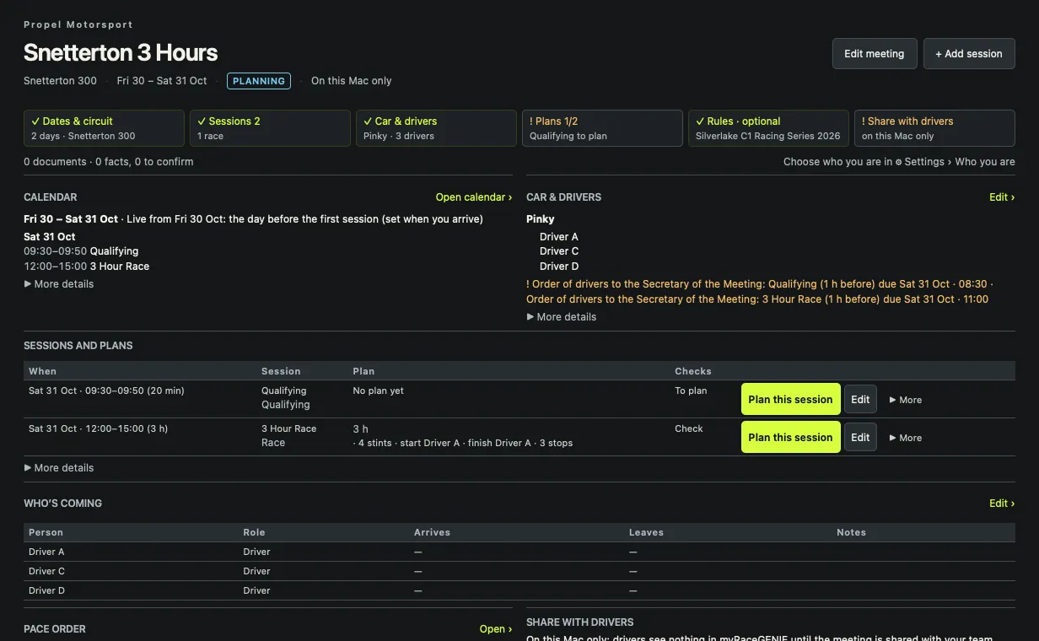The height and width of the screenshot is (641, 1039).
Task: Expand More details below the sessions table
Action: click(x=59, y=468)
